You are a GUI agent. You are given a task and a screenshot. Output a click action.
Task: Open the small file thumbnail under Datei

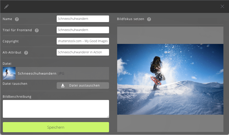click(x=9, y=73)
